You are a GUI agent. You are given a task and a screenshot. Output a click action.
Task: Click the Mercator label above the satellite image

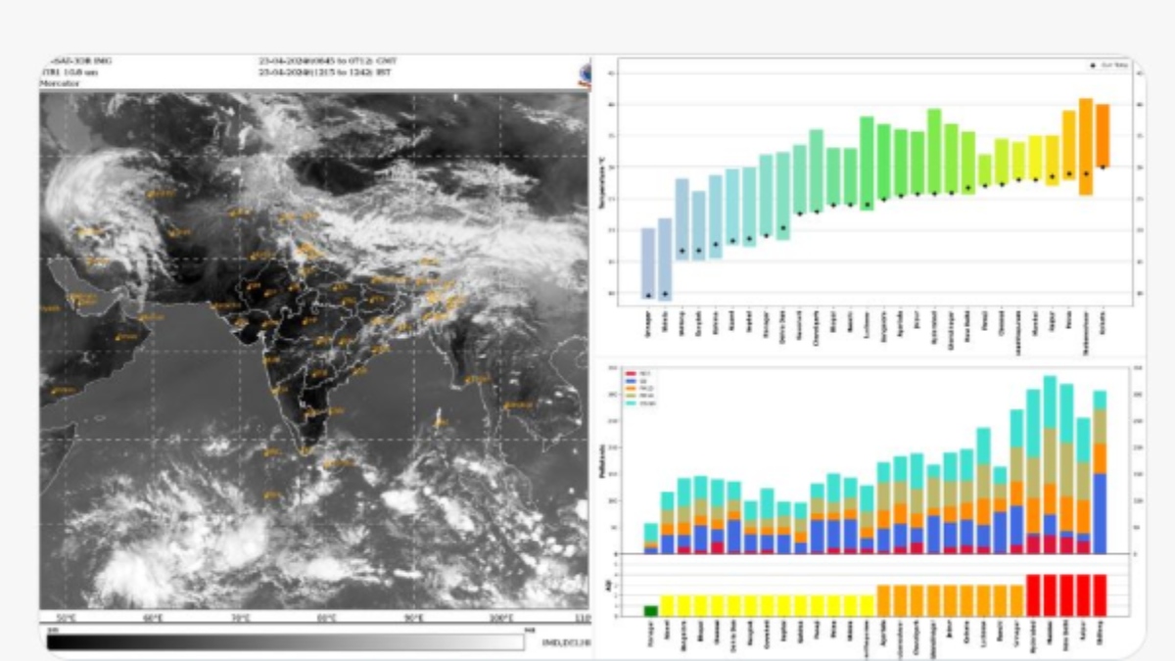(59, 84)
